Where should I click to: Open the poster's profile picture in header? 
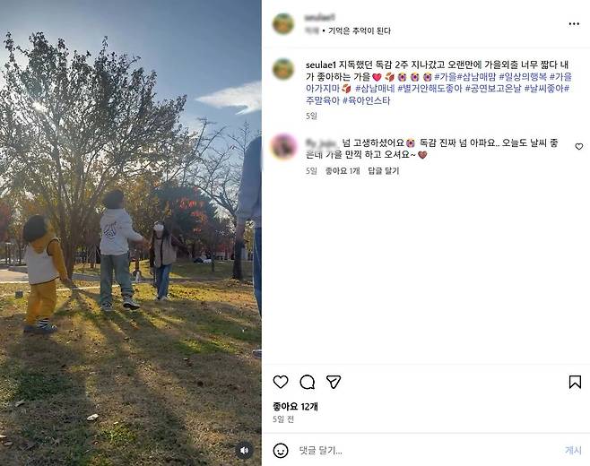(x=283, y=23)
